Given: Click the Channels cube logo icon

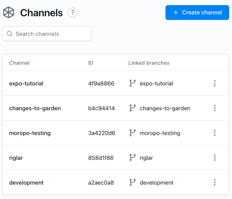Looking at the screenshot, I should (8, 12).
